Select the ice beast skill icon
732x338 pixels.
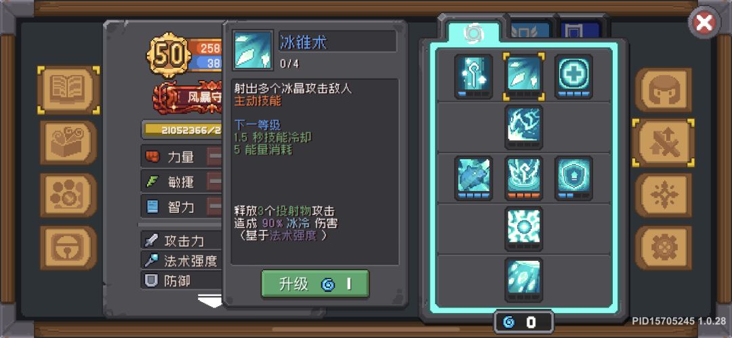click(x=473, y=178)
